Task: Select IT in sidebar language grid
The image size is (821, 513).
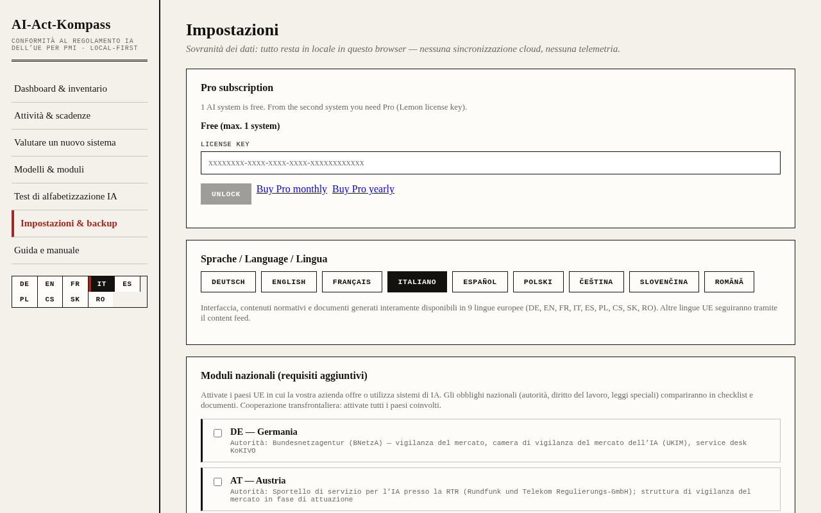Action: [101, 284]
